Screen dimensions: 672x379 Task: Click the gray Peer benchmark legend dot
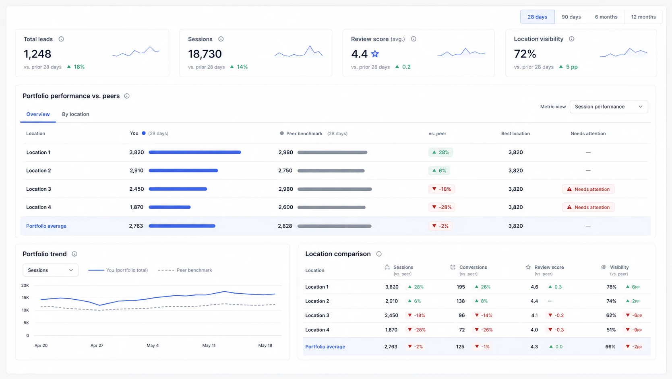point(282,133)
